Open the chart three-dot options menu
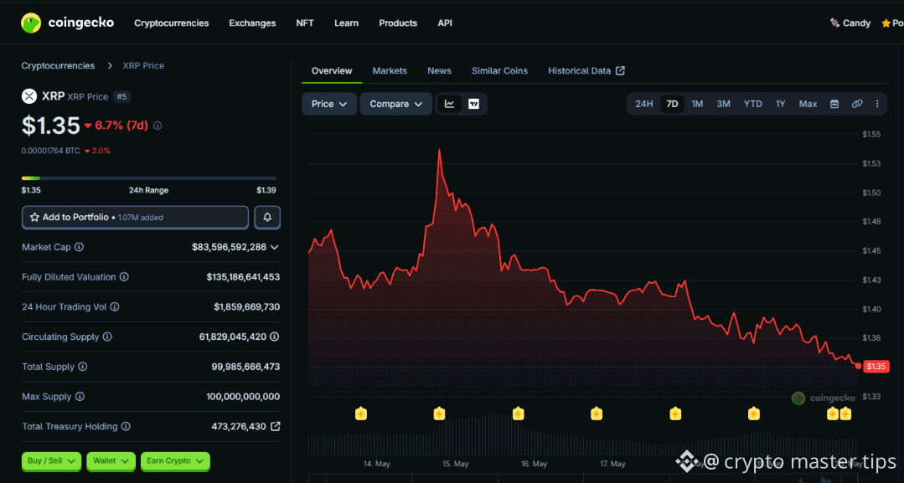The image size is (904, 483). [x=877, y=104]
